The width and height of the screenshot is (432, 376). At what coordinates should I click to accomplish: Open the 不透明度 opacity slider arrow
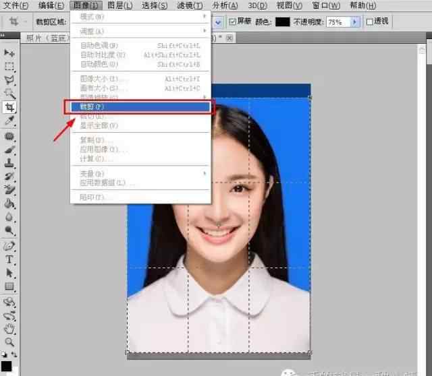(355, 22)
